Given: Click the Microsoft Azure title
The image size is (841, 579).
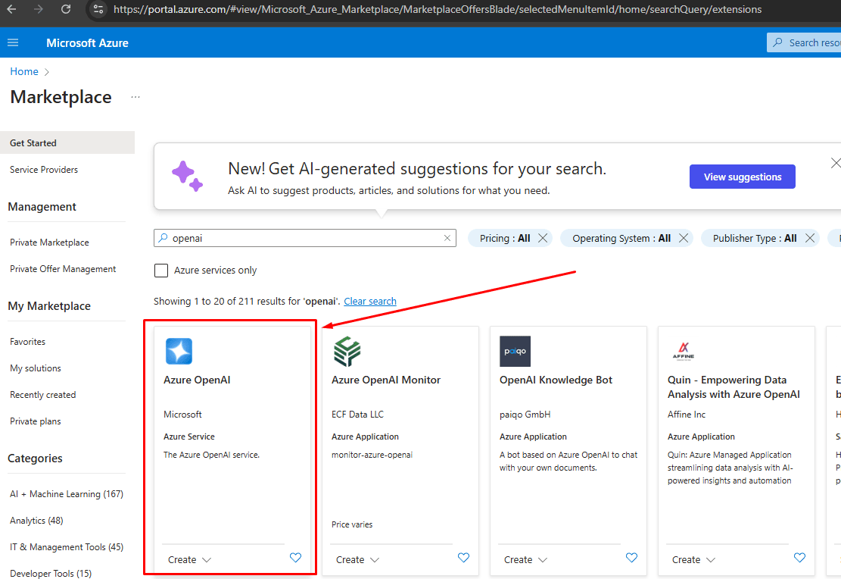Looking at the screenshot, I should click(87, 43).
